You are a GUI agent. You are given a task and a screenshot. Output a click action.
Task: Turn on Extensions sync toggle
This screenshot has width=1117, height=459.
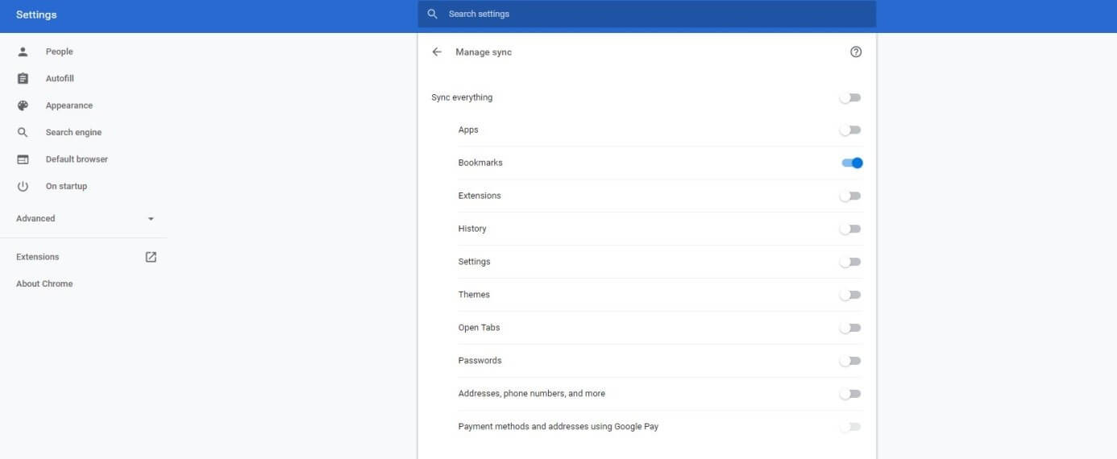pyautogui.click(x=850, y=196)
